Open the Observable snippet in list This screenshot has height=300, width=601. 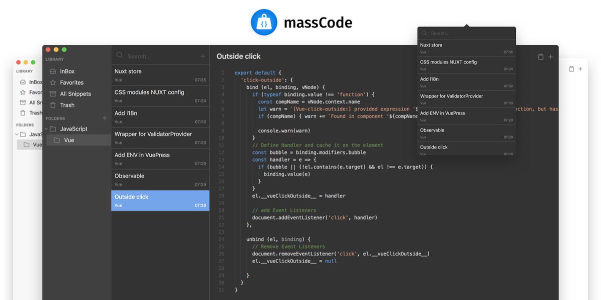pyautogui.click(x=160, y=179)
